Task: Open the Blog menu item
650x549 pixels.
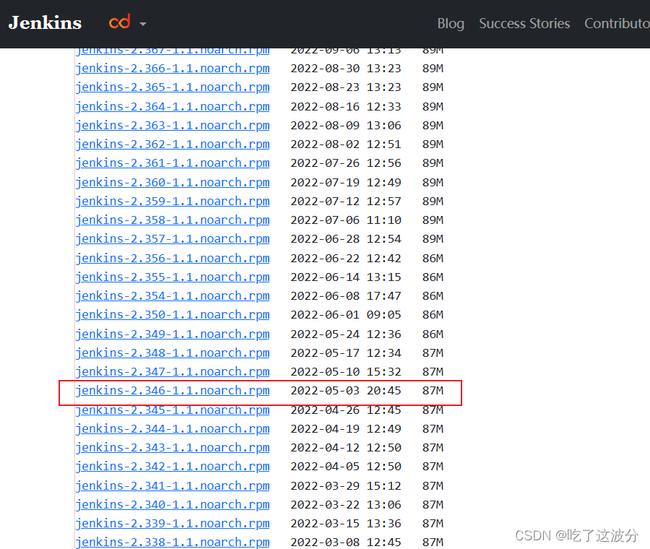Action: click(x=451, y=24)
